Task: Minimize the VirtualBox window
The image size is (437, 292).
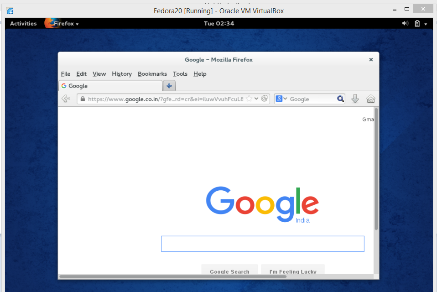Action: point(395,10)
